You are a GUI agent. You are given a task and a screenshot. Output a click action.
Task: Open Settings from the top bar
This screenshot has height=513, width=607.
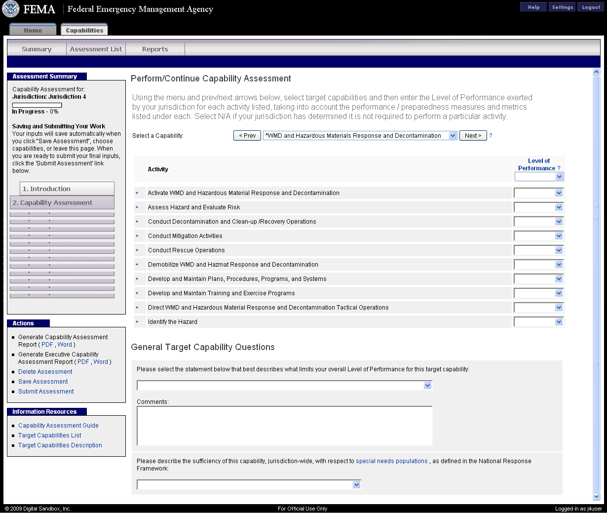[x=562, y=7]
